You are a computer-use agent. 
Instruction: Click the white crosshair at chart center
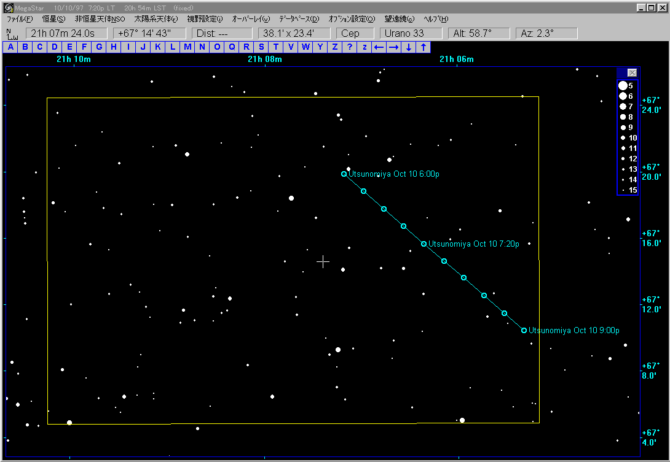click(x=323, y=261)
